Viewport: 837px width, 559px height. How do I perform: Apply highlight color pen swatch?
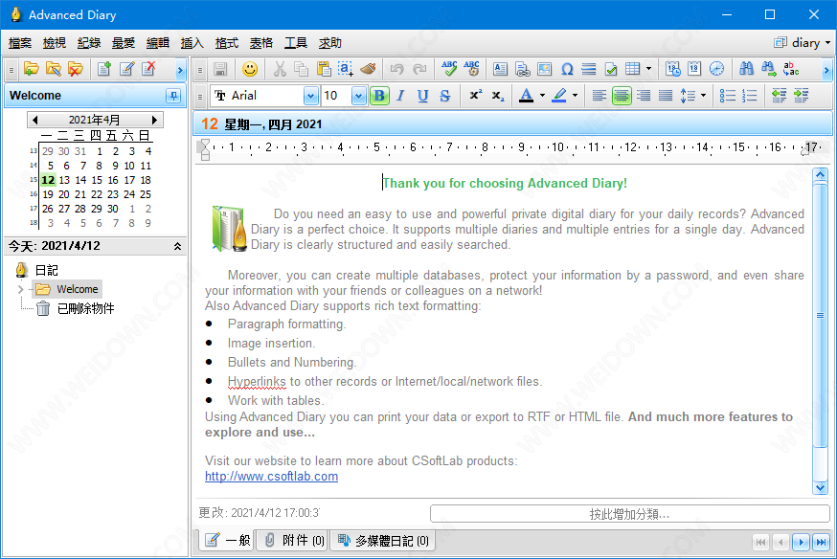559,96
